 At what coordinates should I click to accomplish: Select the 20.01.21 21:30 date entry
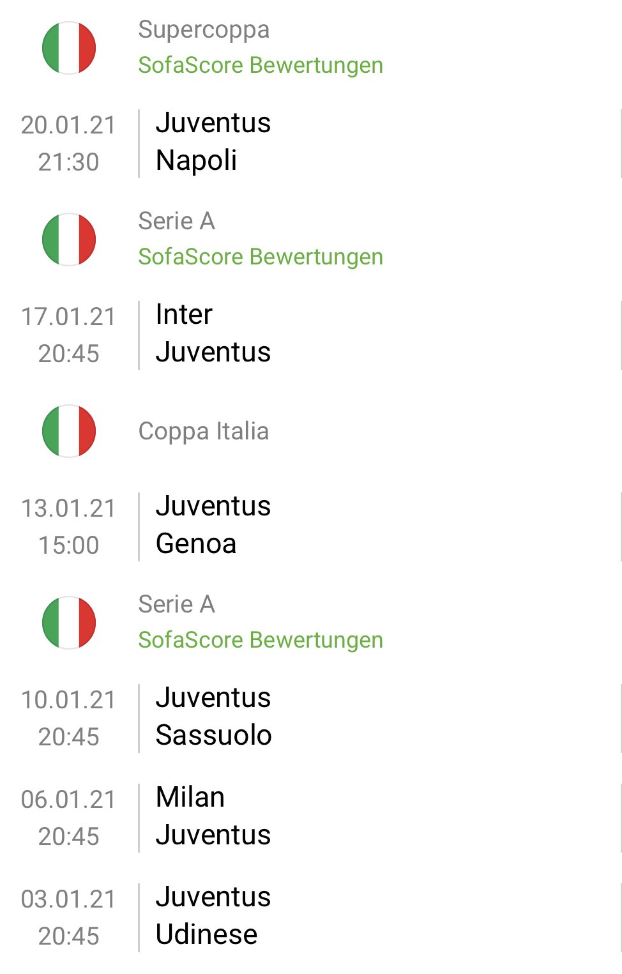pos(68,143)
